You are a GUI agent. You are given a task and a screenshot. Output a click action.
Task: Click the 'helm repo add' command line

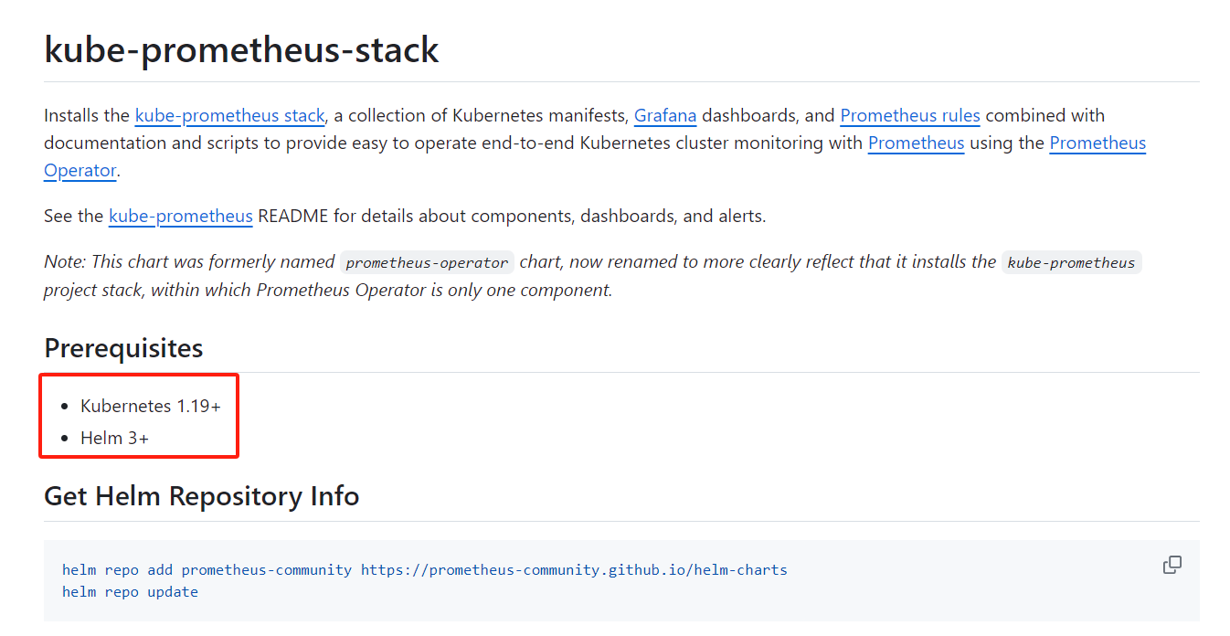tap(117, 570)
